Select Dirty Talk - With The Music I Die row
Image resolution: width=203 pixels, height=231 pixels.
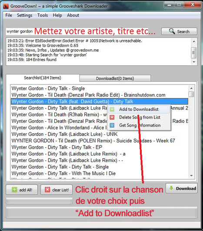pos(100,173)
